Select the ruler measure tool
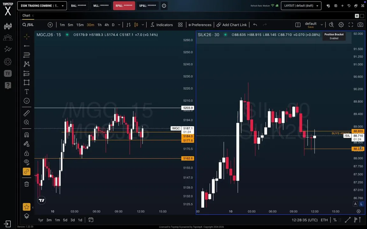 click(26, 113)
